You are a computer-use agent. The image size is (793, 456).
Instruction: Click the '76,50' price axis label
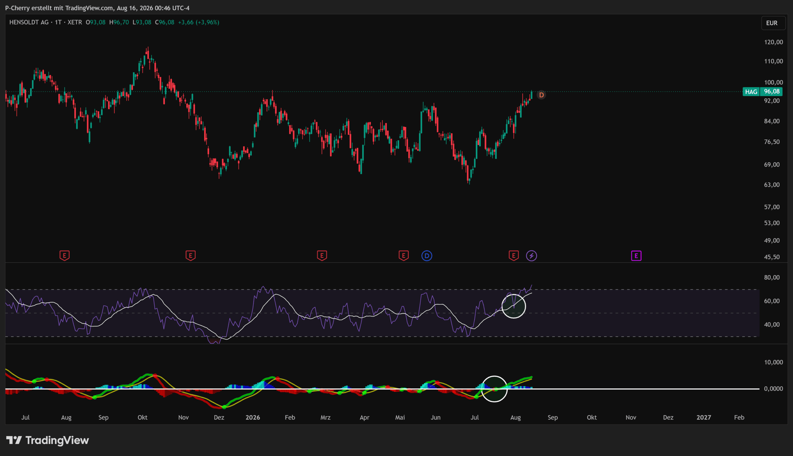(772, 142)
